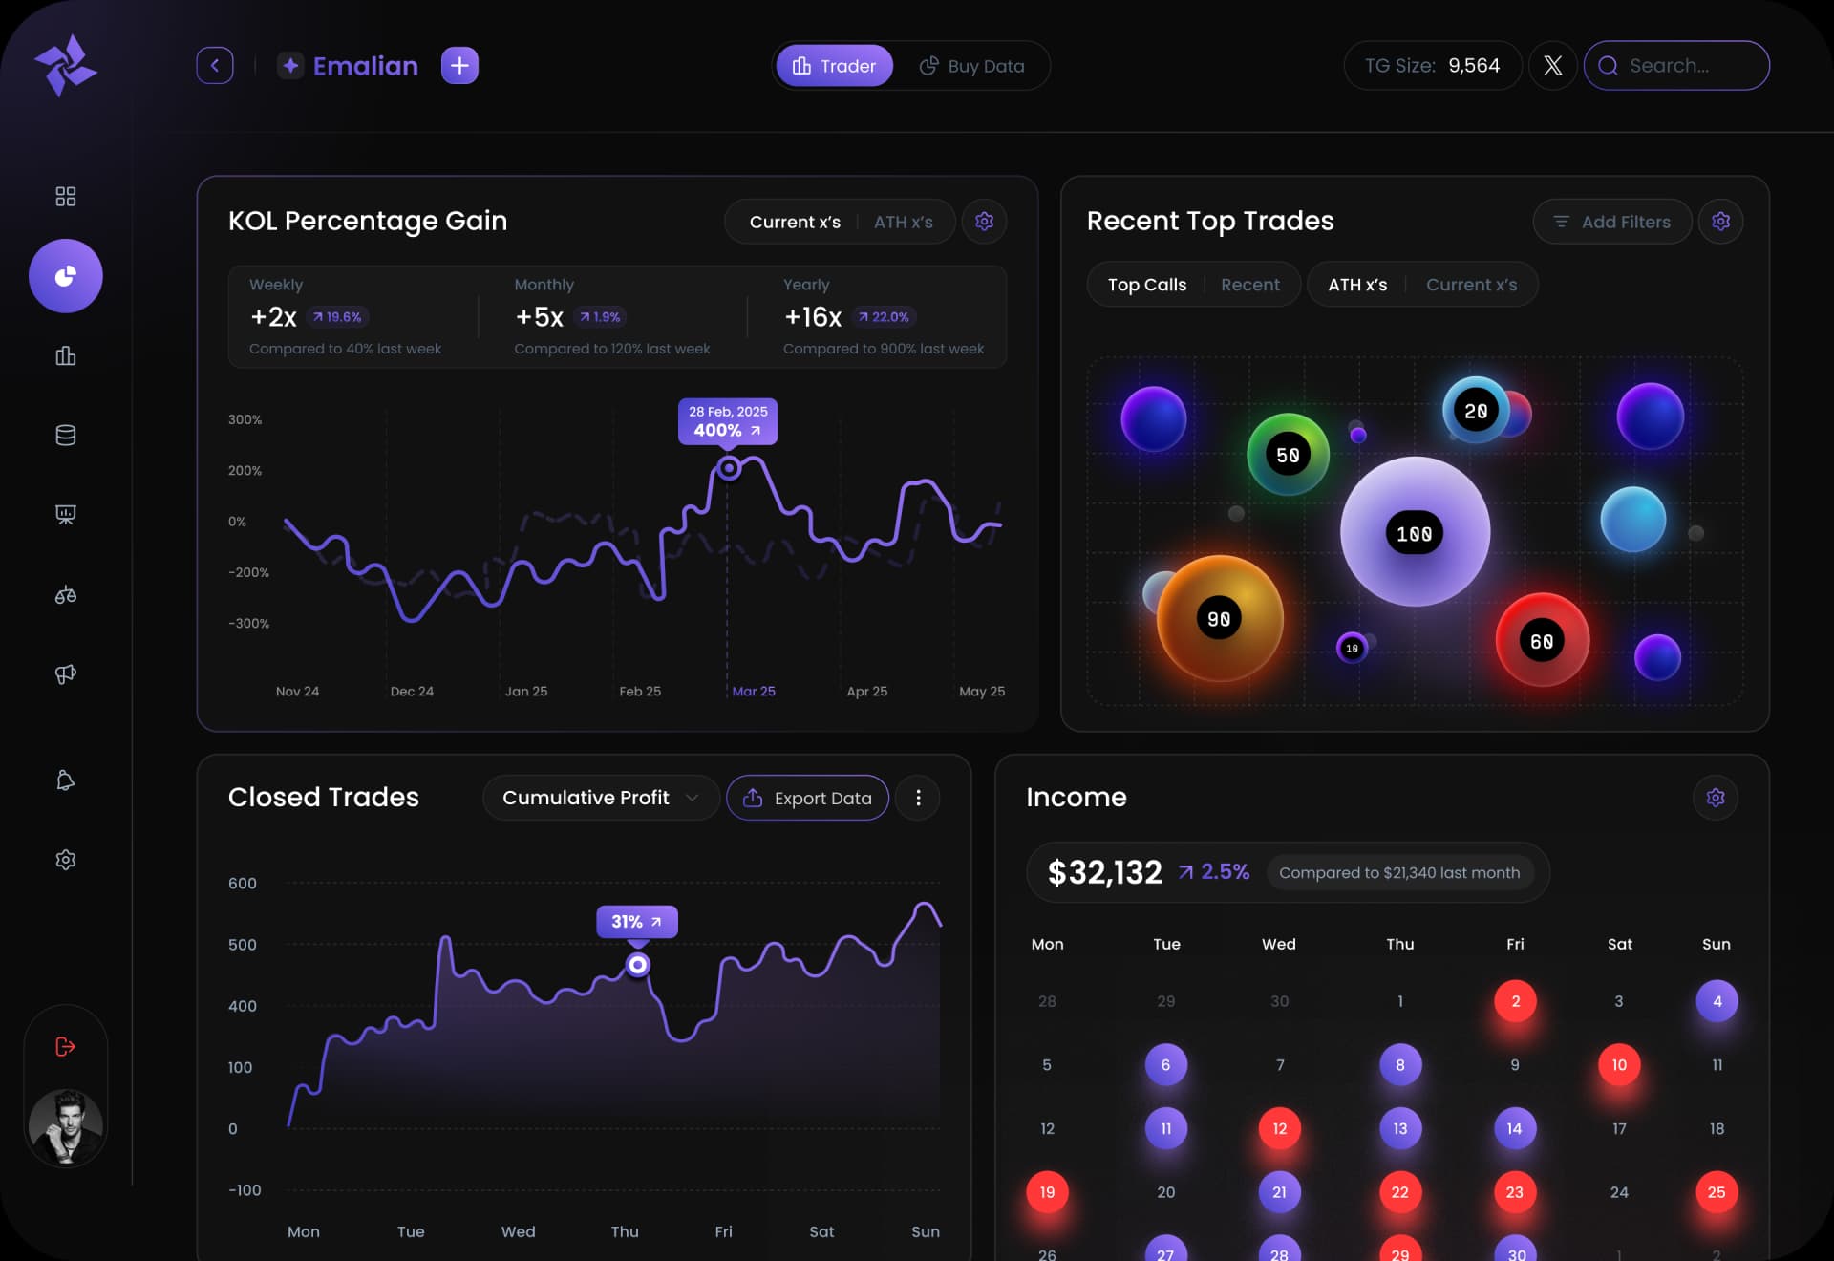Open the X (Twitter) icon button
This screenshot has height=1261, width=1834.
click(x=1552, y=66)
